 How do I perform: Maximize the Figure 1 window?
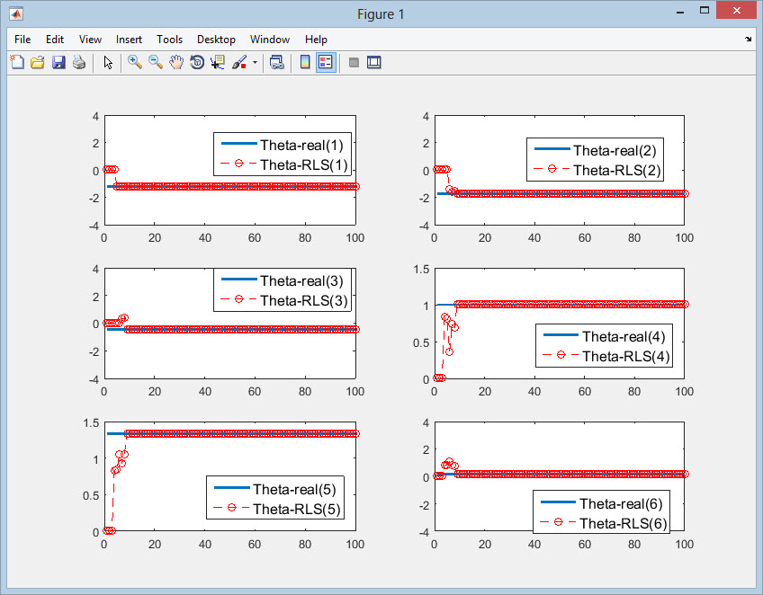(705, 11)
